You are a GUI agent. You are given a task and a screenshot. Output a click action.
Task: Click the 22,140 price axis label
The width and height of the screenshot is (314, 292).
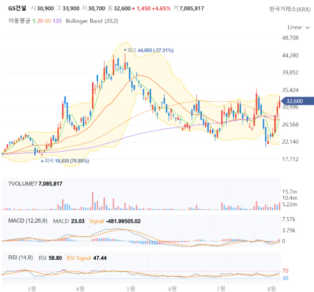point(290,142)
